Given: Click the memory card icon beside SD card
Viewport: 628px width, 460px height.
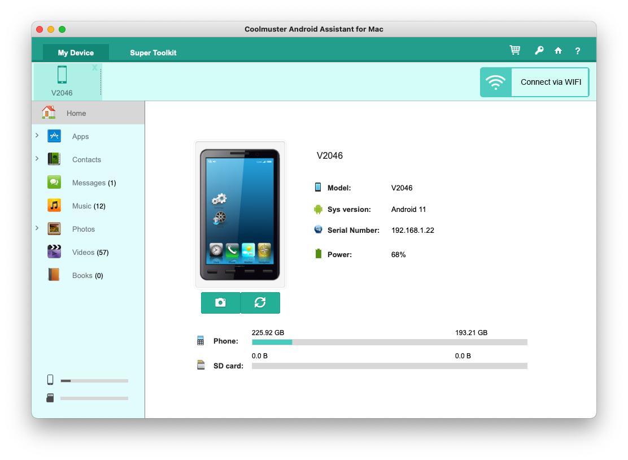Looking at the screenshot, I should 201,365.
